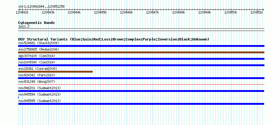Open the esv2758965 (Redon2006) variant label
Screen dimensions: 273x125
point(39,49)
